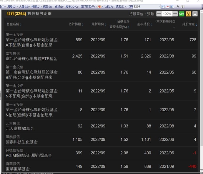Click the enter arrow icon beside stock code
This screenshot has width=203, height=174.
coord(163,6)
